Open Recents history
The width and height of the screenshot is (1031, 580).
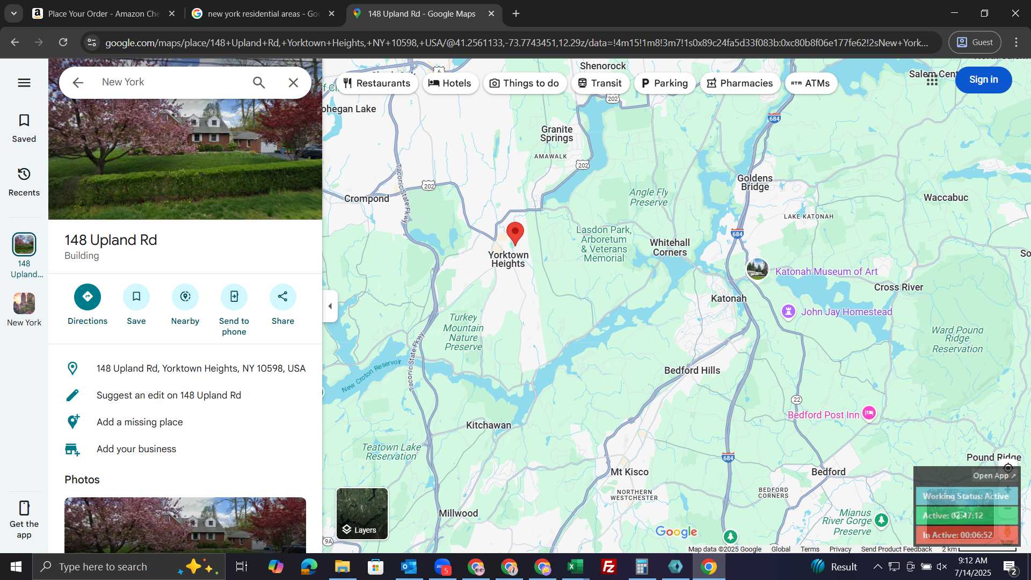pyautogui.click(x=24, y=182)
